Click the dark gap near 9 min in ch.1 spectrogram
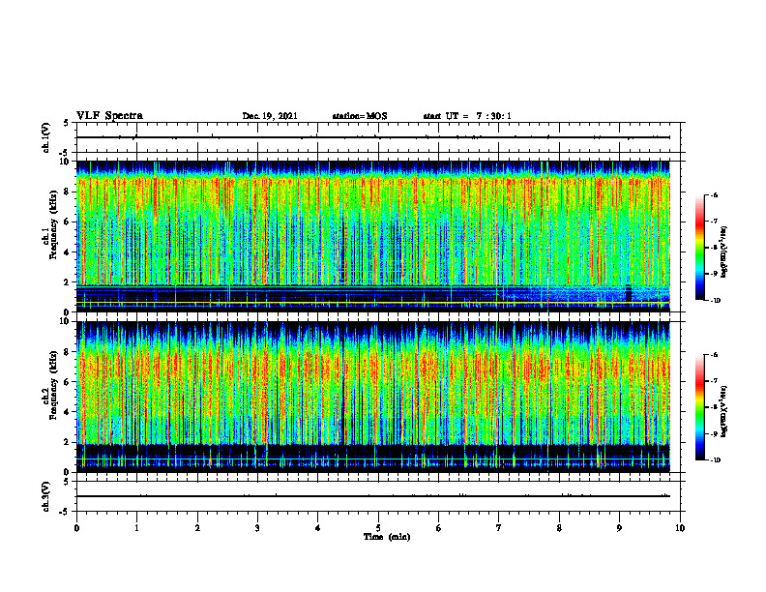This screenshot has height=592, width=766. pos(629,293)
